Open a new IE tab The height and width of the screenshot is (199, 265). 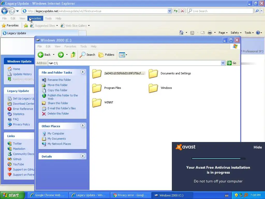tap(83, 33)
